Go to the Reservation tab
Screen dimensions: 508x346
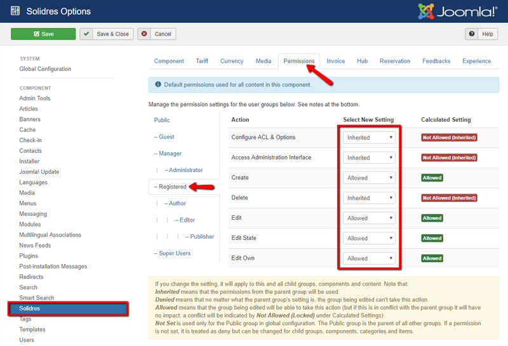point(395,61)
